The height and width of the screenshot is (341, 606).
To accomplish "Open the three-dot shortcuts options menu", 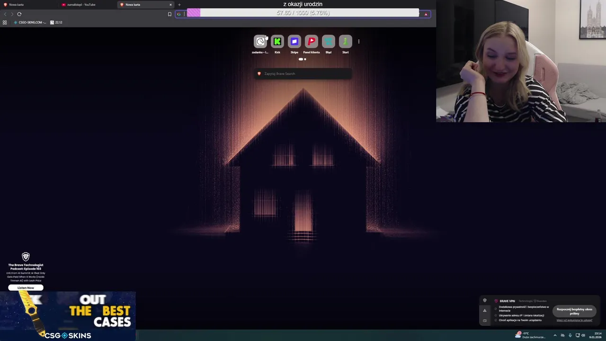I will tap(359, 42).
